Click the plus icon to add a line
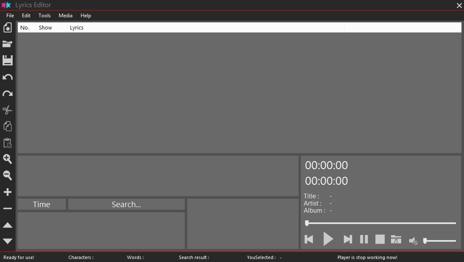 tap(7, 192)
